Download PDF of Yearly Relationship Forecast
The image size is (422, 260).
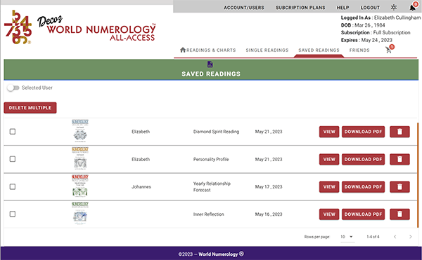point(363,187)
